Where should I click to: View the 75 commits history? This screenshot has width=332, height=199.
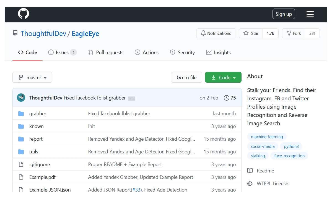pos(230,98)
